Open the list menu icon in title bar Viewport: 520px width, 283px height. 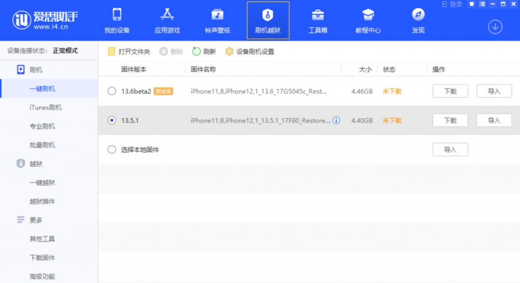coord(482,4)
